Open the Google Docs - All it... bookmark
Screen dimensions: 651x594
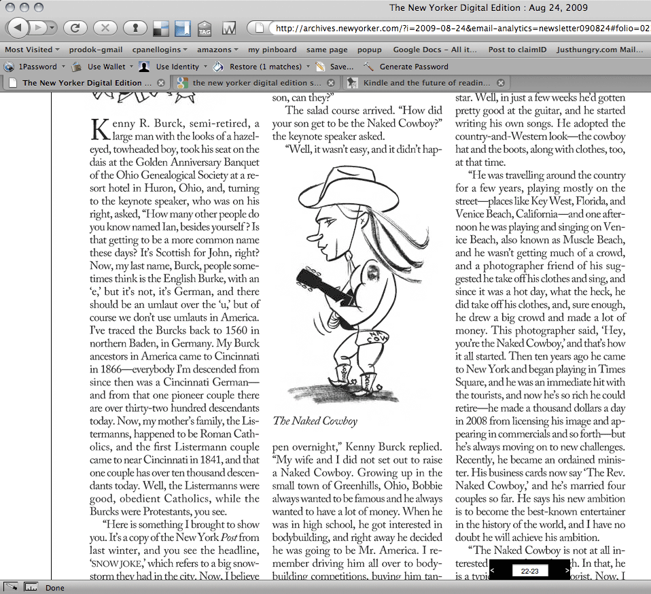(x=435, y=50)
